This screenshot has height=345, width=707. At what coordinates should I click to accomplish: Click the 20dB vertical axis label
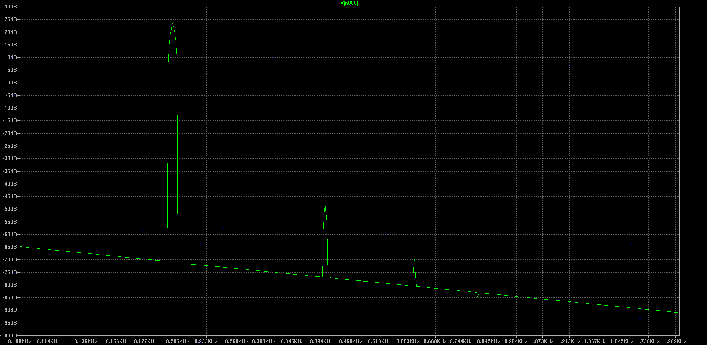point(11,32)
